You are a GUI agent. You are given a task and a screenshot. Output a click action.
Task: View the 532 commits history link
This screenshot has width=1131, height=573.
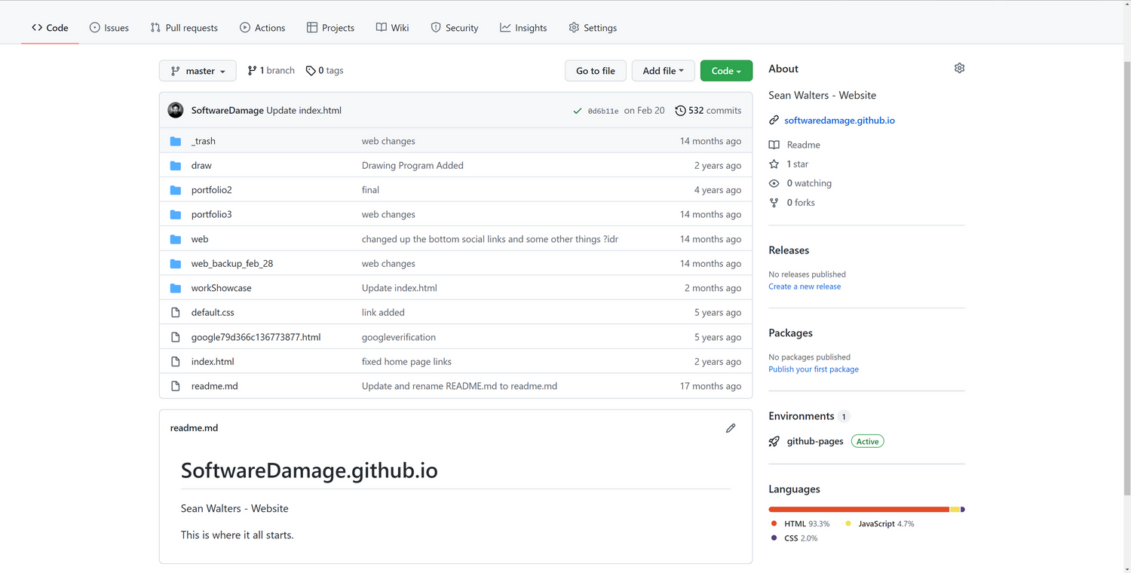(708, 111)
